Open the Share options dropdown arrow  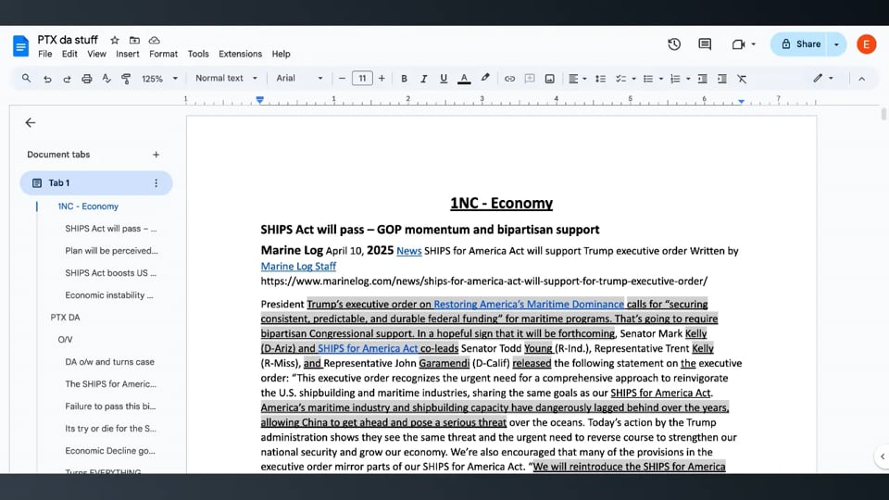(x=837, y=44)
